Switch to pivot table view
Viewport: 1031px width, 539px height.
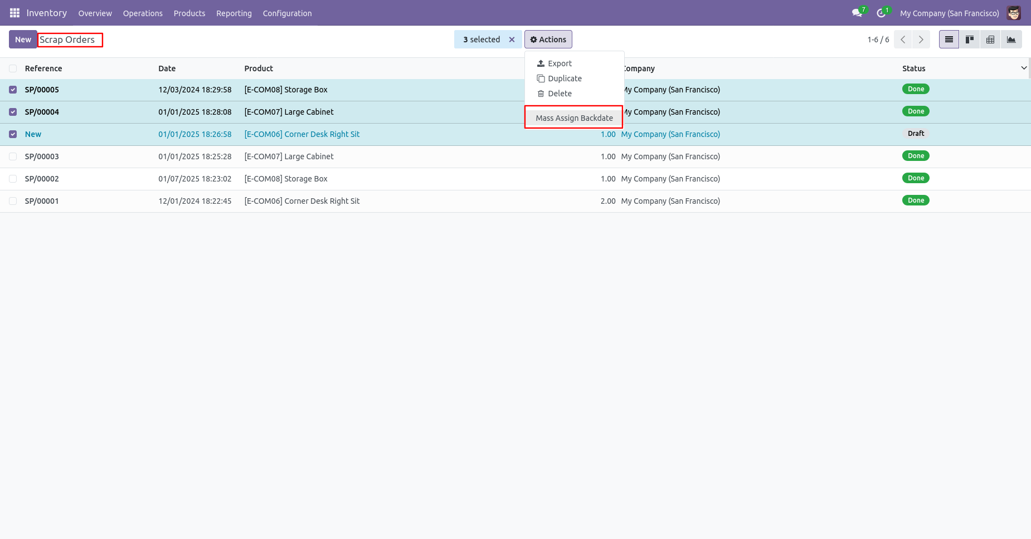pos(990,40)
